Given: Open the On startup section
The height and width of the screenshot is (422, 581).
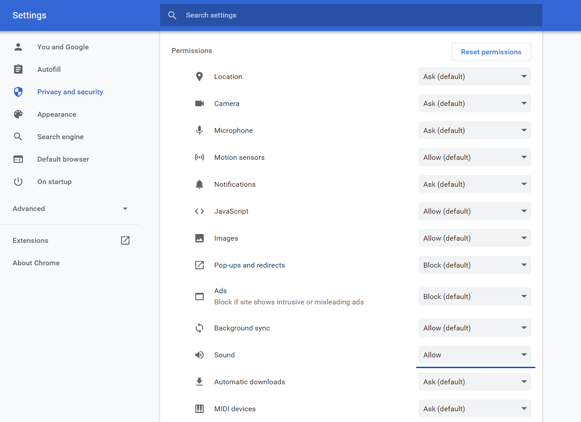Looking at the screenshot, I should point(54,181).
